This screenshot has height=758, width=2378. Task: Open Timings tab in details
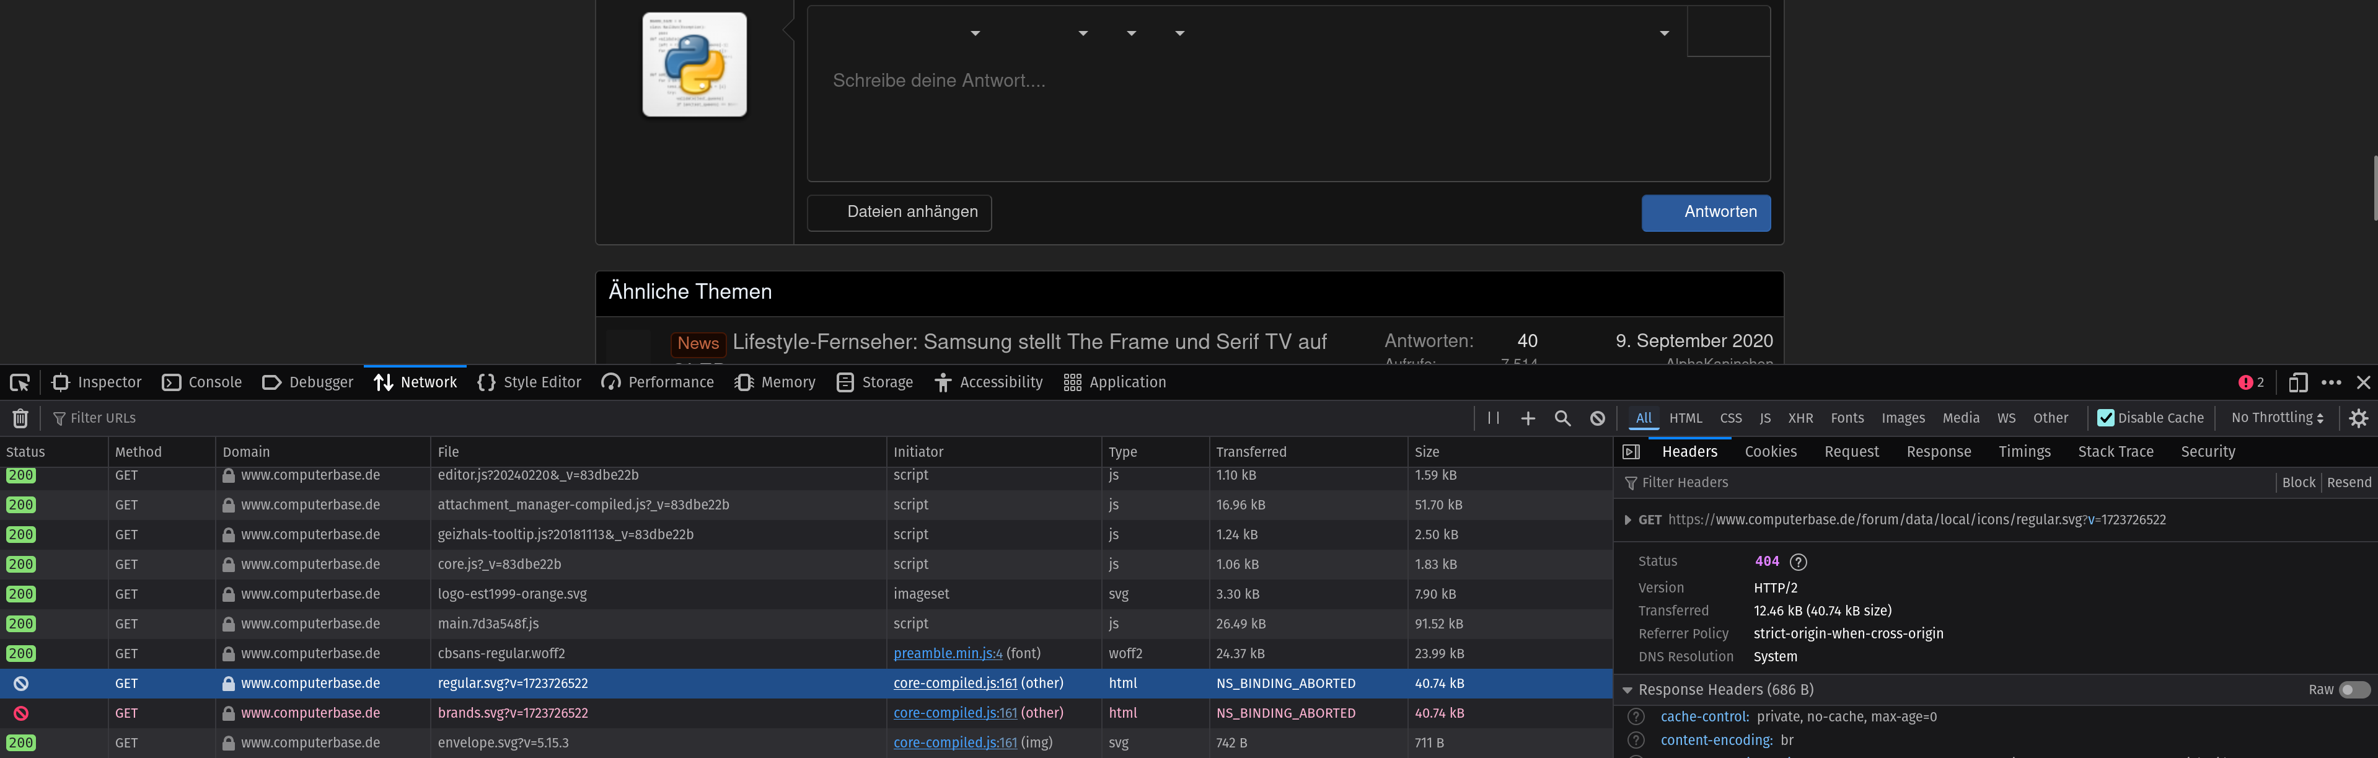(x=2024, y=451)
